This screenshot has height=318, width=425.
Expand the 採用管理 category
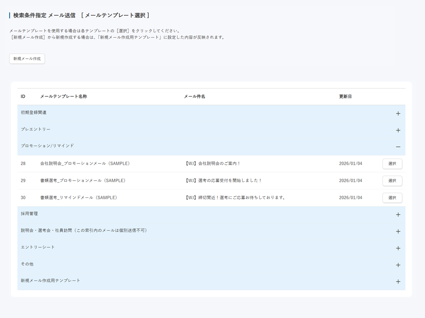pos(398,214)
